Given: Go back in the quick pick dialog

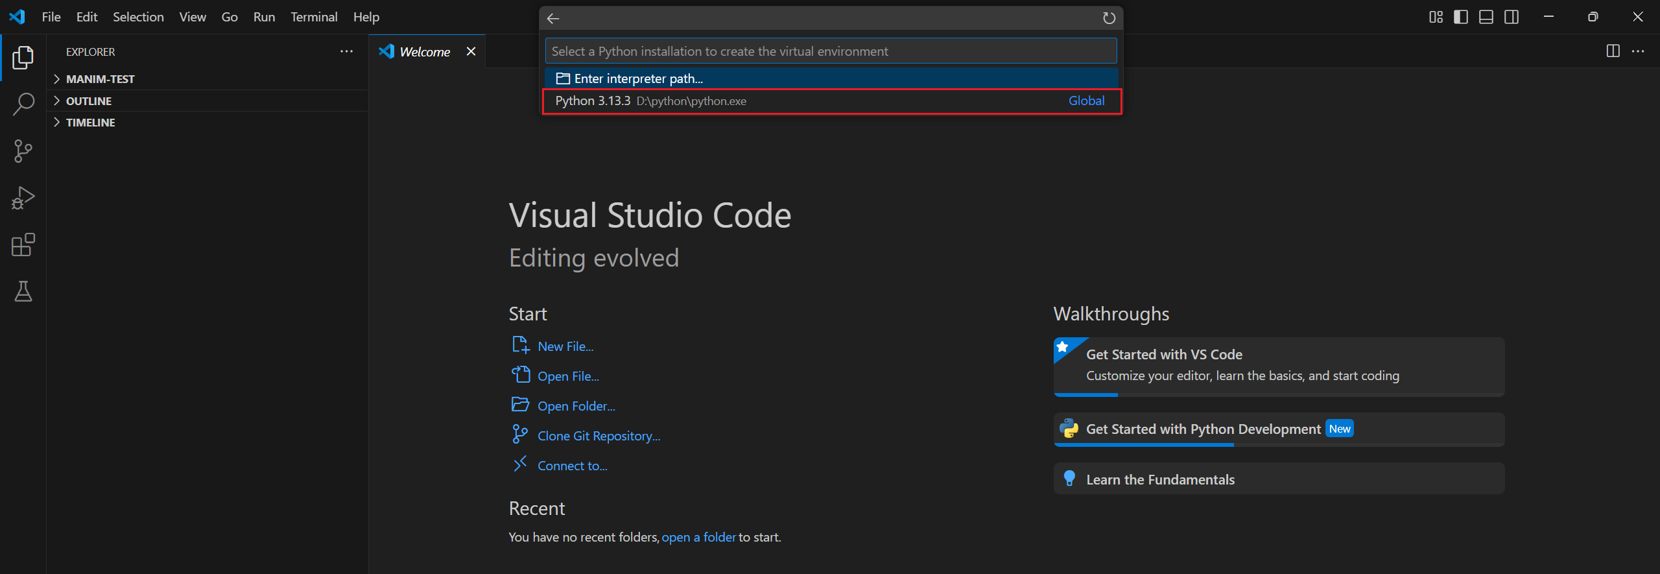Looking at the screenshot, I should coord(553,18).
